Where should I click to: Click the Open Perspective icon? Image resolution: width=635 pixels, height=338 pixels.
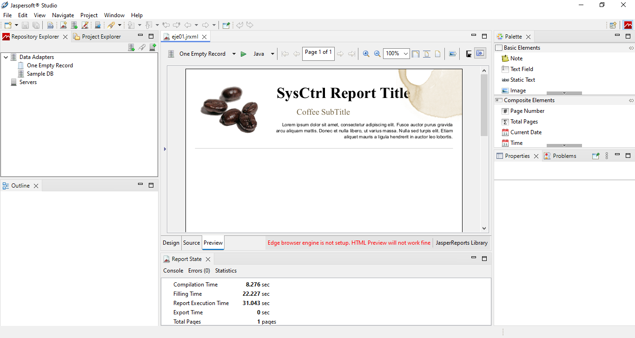pos(613,25)
